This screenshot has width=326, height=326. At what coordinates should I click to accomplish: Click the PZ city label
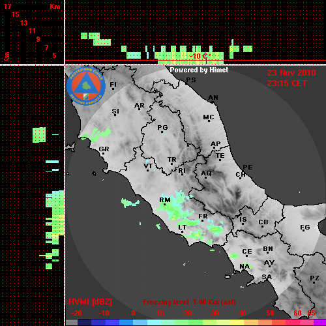point(314,278)
